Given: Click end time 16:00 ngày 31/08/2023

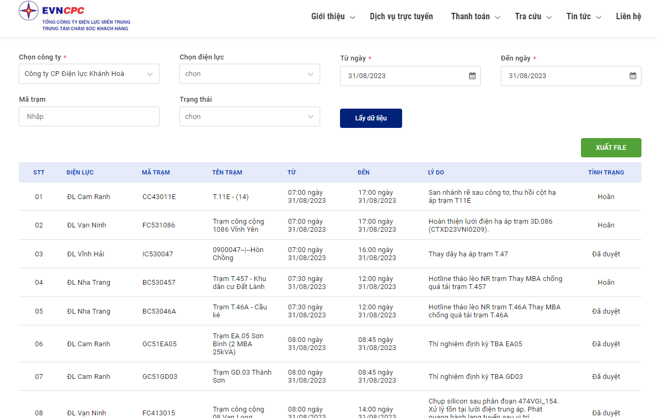Looking at the screenshot, I should pyautogui.click(x=377, y=254).
